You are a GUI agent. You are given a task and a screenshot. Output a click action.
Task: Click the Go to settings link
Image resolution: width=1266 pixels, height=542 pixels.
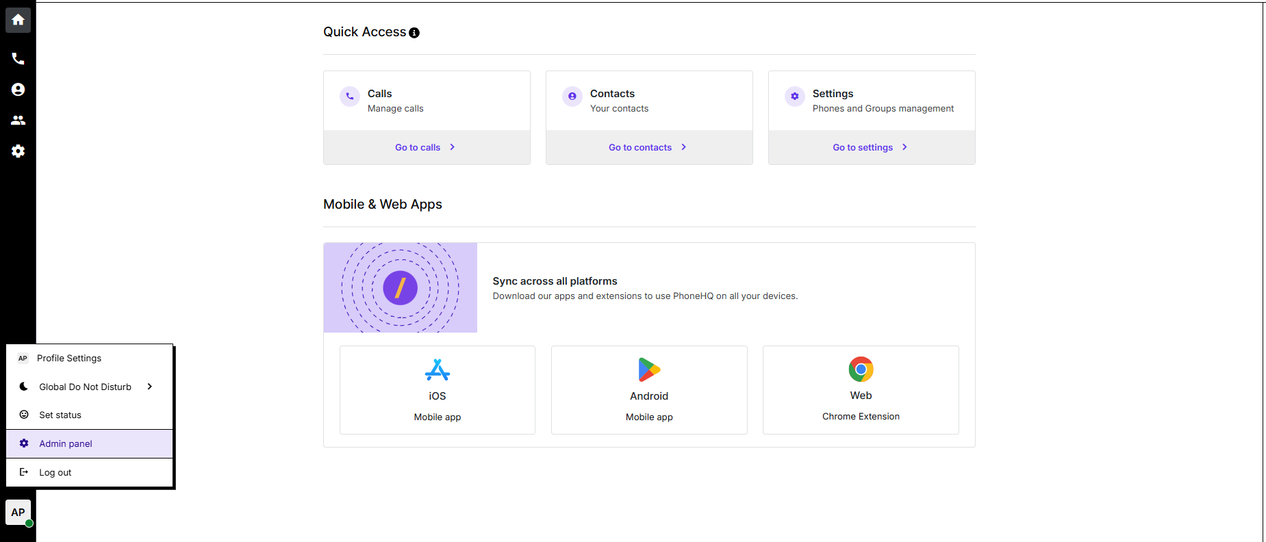pyautogui.click(x=870, y=147)
